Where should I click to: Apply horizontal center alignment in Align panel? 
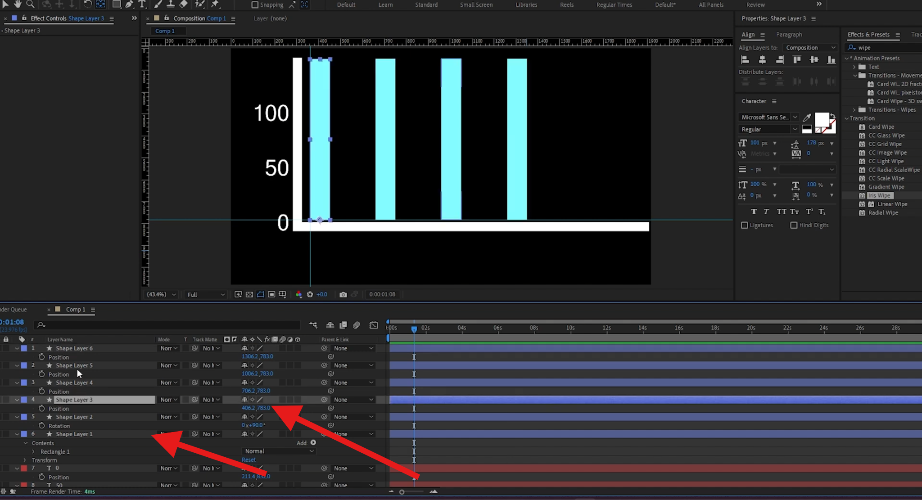coord(763,59)
